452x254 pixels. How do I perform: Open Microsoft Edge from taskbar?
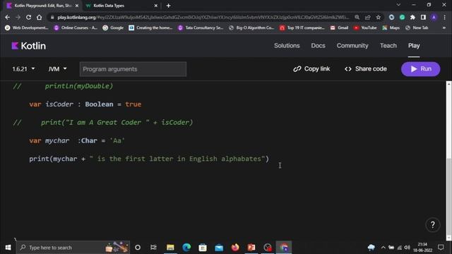[186, 248]
